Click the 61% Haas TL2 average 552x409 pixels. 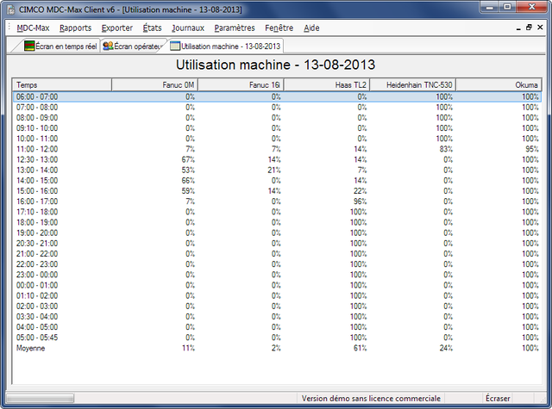pos(360,348)
